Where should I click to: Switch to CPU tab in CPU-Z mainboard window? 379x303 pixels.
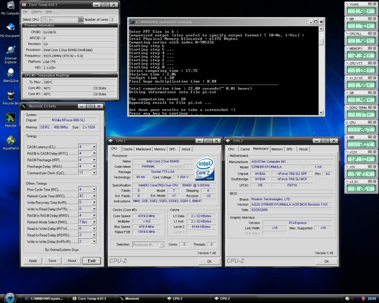click(x=231, y=149)
